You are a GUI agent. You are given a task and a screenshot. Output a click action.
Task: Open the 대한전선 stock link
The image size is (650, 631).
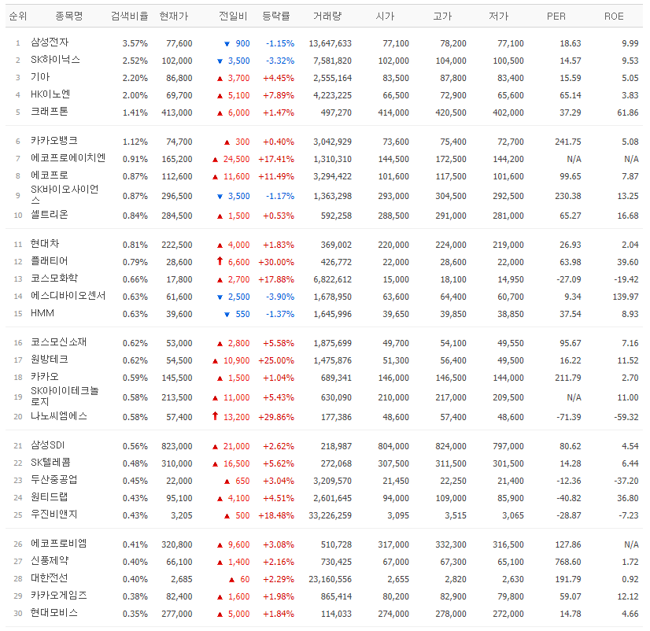click(50, 579)
